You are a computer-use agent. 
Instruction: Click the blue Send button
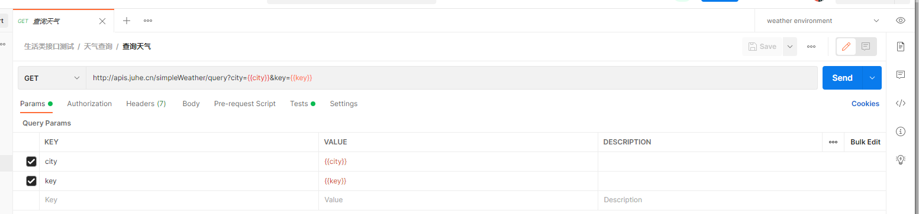click(842, 78)
